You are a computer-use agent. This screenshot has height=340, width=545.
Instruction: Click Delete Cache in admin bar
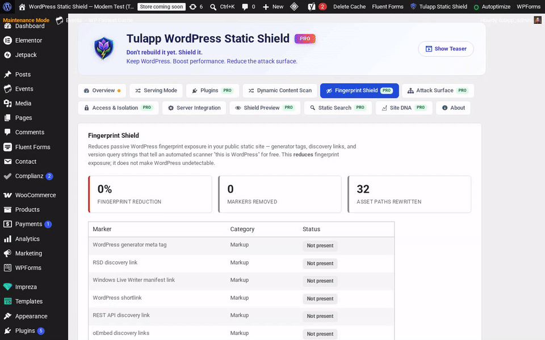349,7
